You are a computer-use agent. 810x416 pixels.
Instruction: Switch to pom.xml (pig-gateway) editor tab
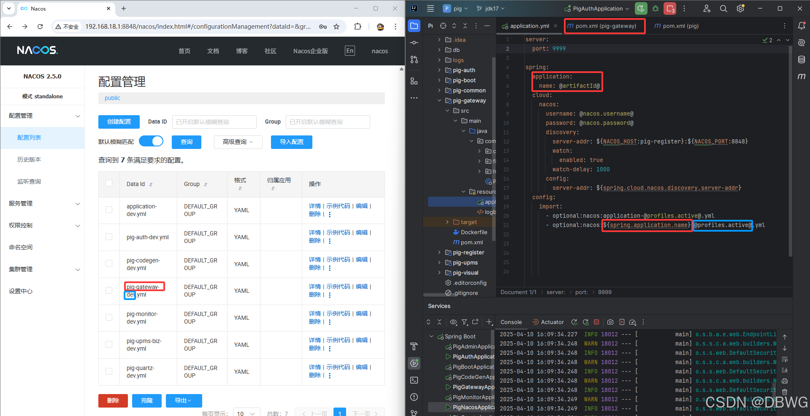pos(605,26)
